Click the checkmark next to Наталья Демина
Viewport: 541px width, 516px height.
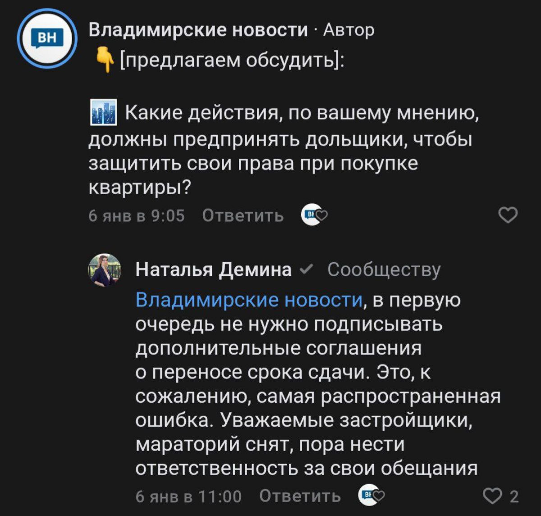(x=304, y=269)
